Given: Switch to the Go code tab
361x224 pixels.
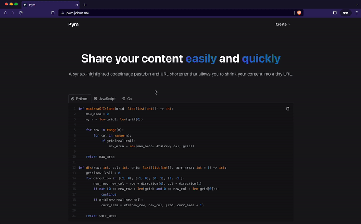Looking at the screenshot, I should point(127,99).
